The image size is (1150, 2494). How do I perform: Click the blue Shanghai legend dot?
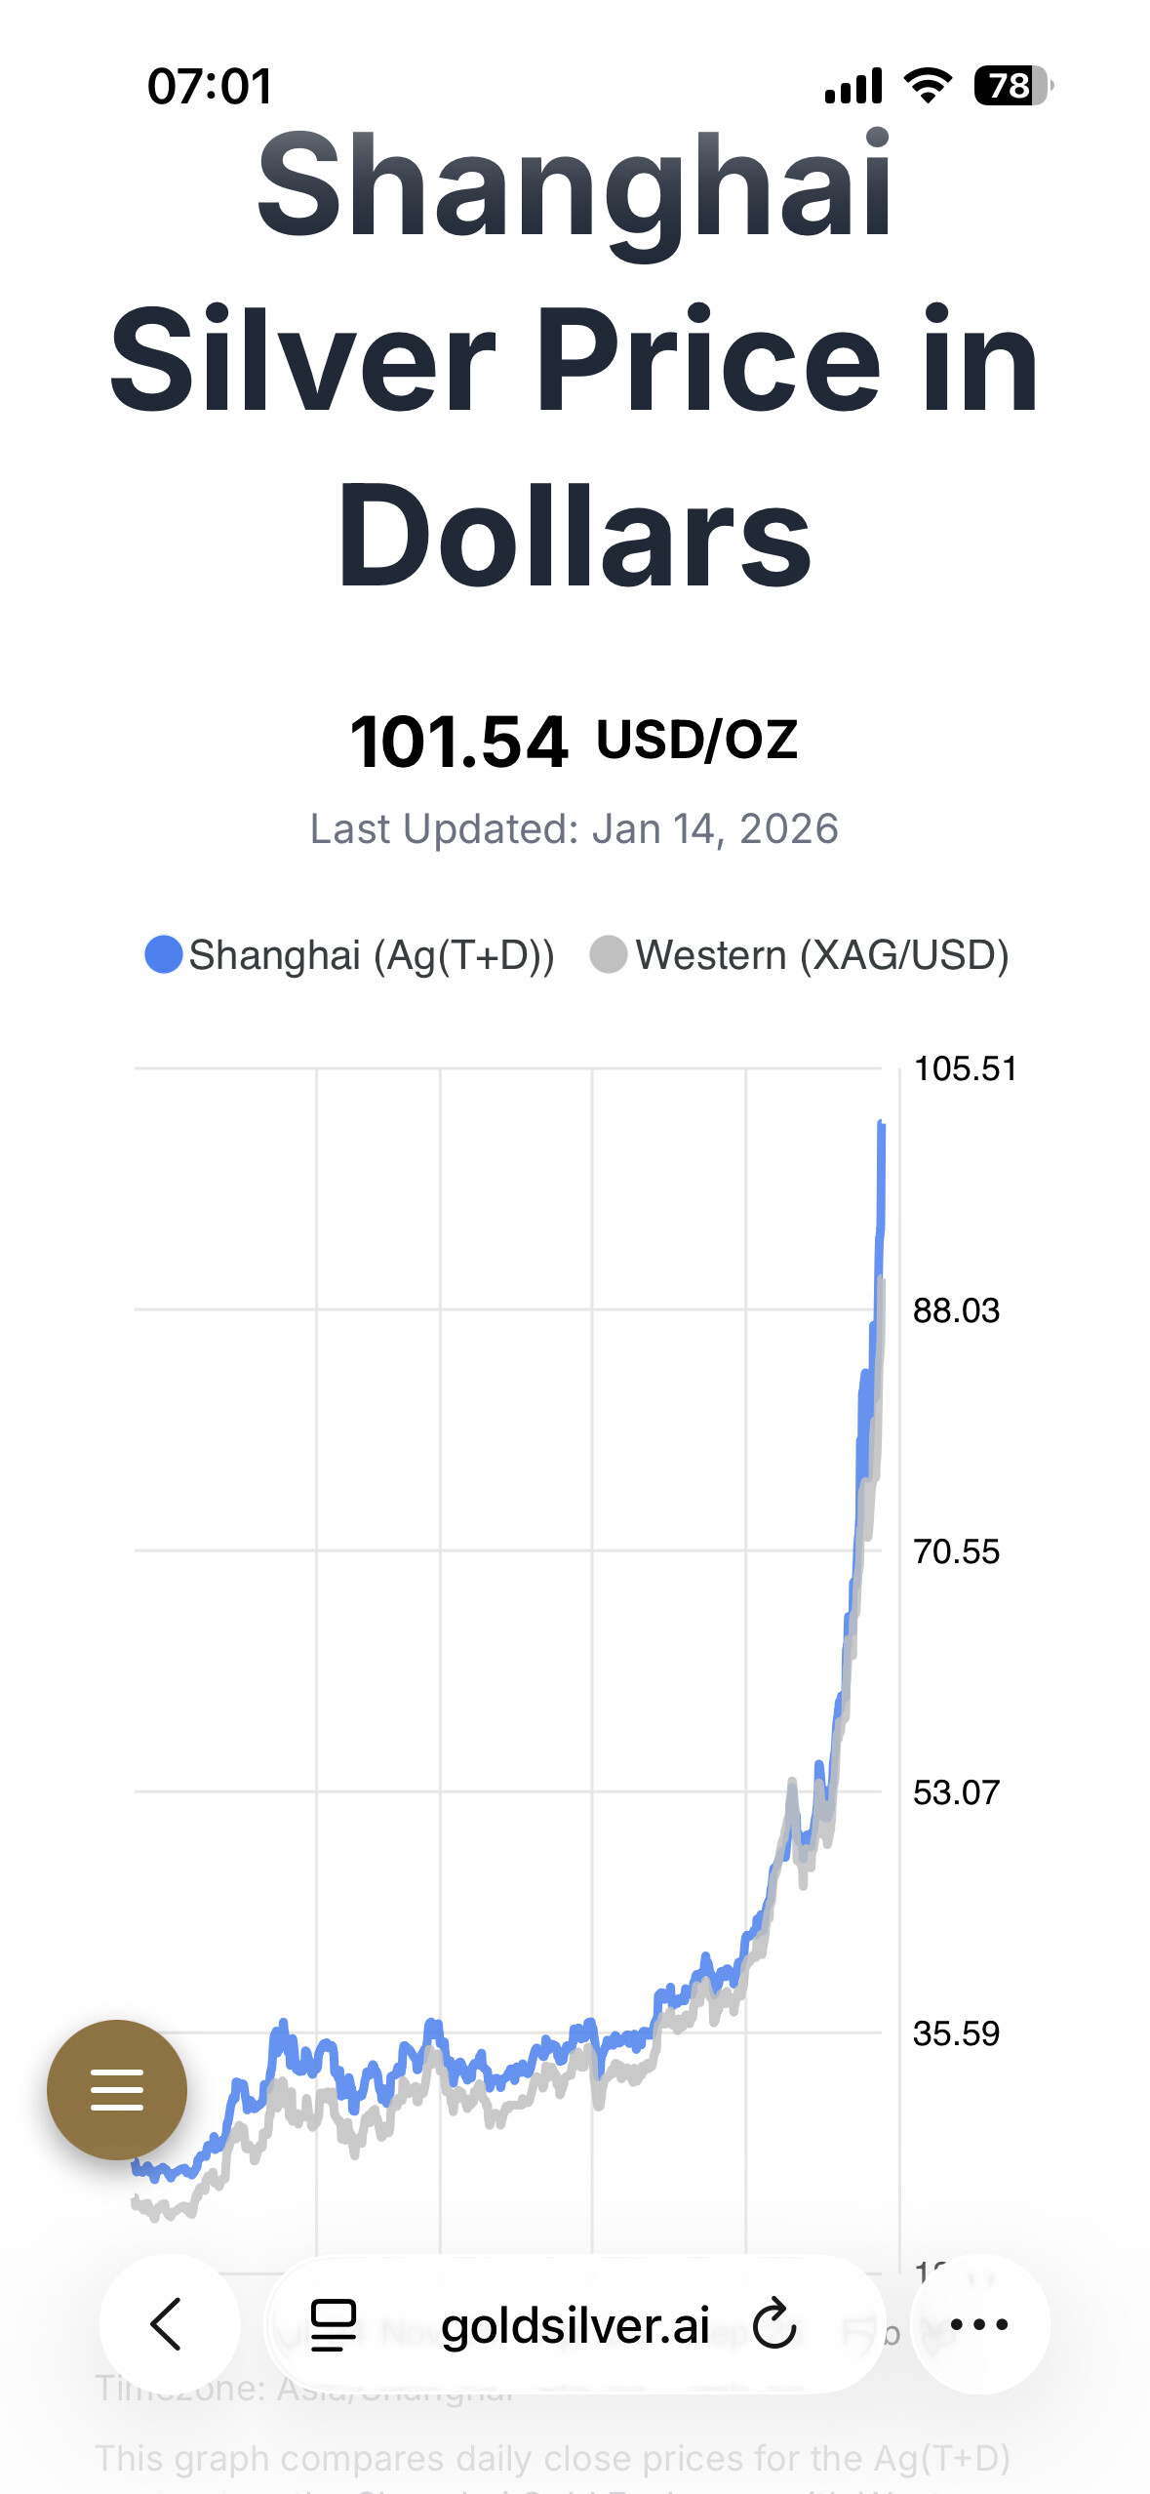pyautogui.click(x=164, y=954)
